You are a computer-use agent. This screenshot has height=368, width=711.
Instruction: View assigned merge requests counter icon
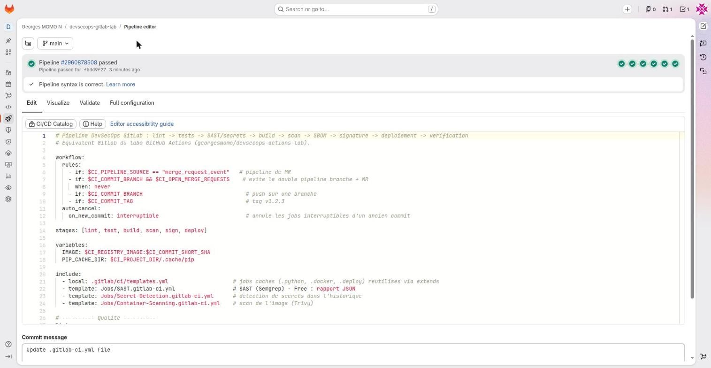pos(667,9)
